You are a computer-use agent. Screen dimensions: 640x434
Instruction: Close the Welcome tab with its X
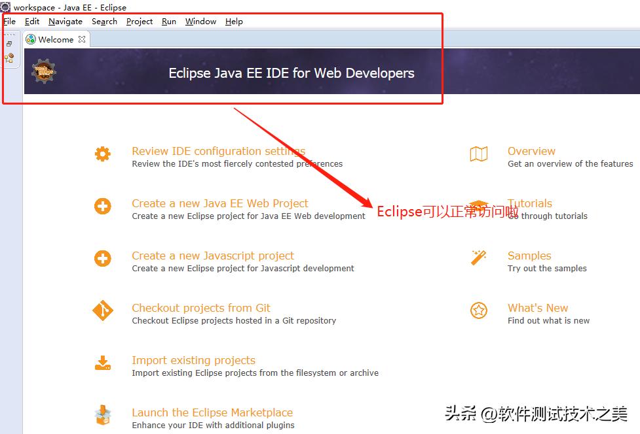pyautogui.click(x=82, y=39)
